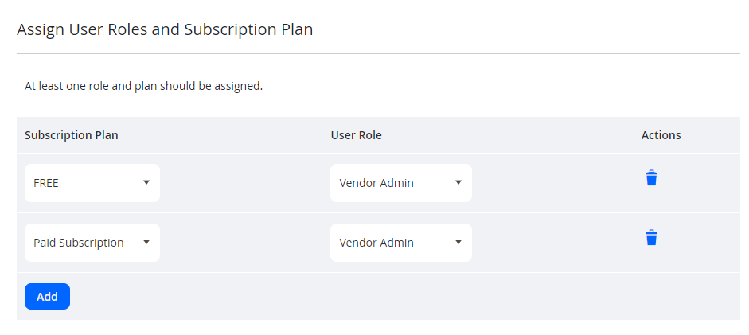The height and width of the screenshot is (335, 749).
Task: Open the Paid Subscription plan dropdown
Action: point(92,243)
